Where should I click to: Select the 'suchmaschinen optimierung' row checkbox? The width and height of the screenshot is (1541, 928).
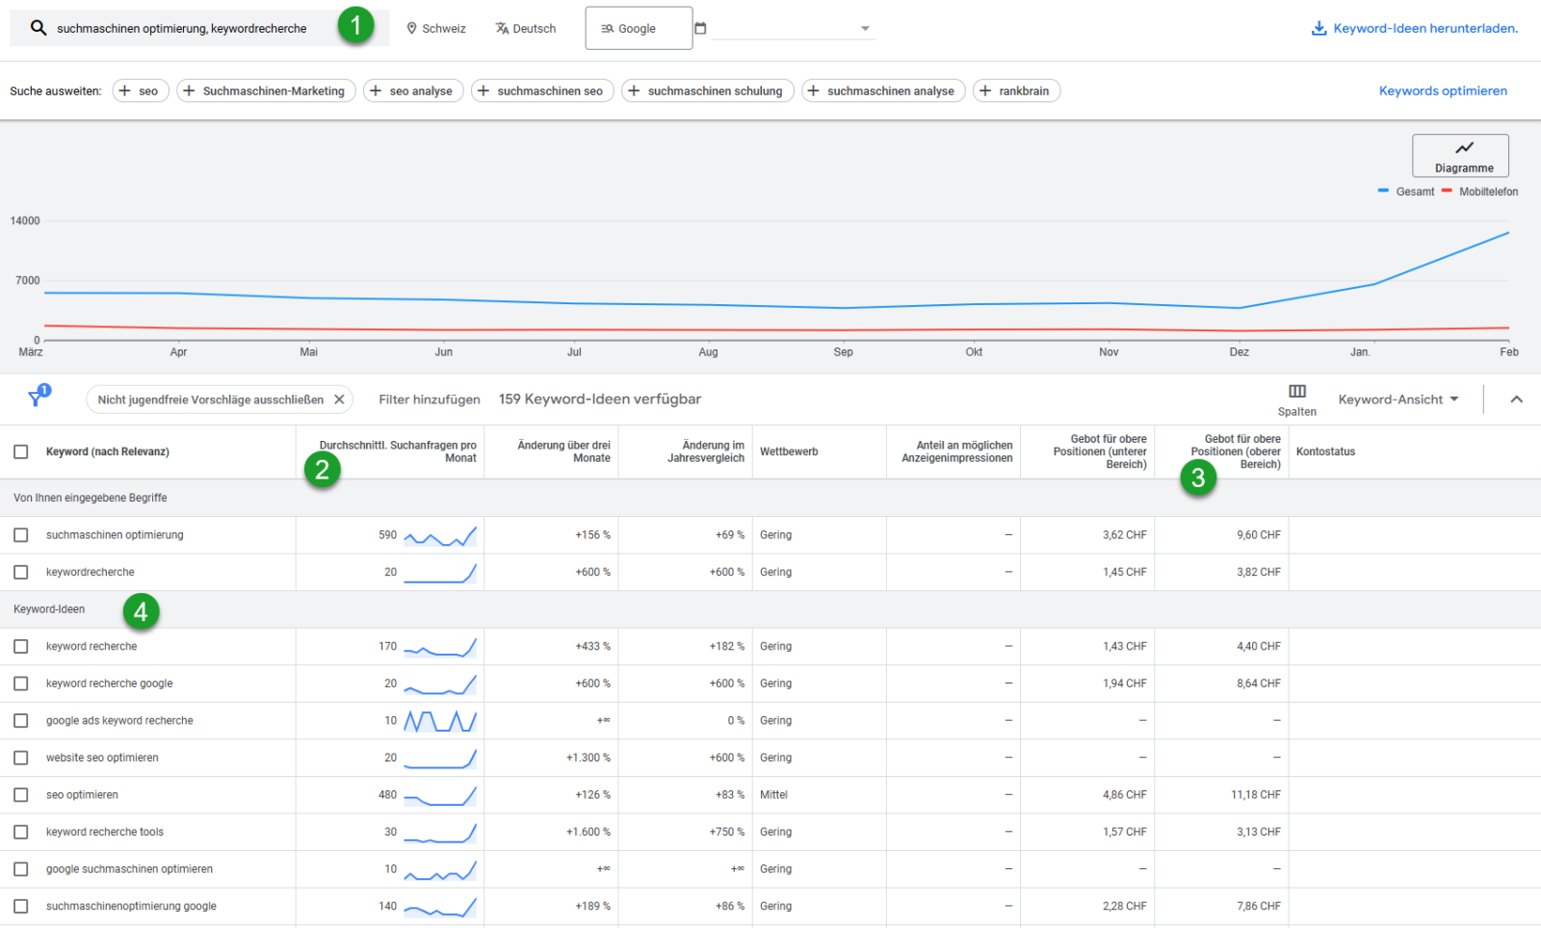tap(21, 535)
